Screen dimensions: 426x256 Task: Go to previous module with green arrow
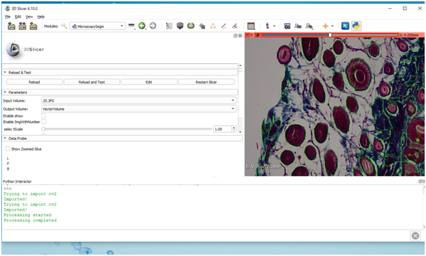pos(142,26)
